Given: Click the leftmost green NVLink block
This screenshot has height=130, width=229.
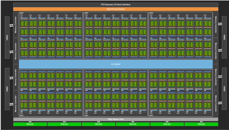Looking at the screenshot, I should click(x=30, y=124).
